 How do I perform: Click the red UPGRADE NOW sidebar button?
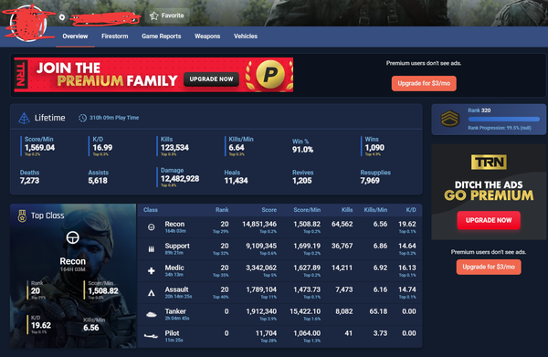tap(489, 220)
